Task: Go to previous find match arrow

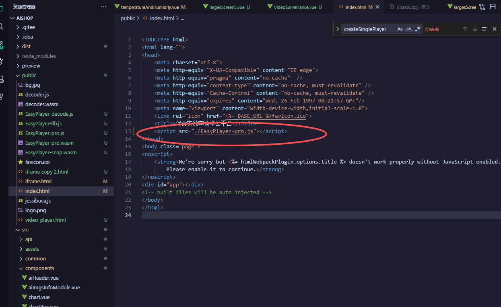Action: coord(465,29)
